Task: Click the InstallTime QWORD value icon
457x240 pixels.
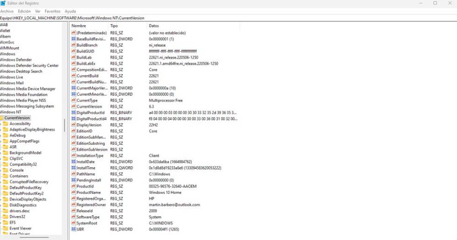Action: (x=74, y=168)
